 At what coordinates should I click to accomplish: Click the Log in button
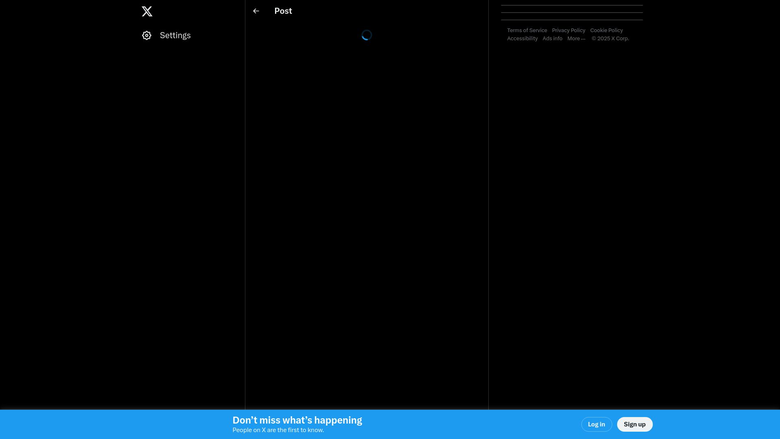point(596,424)
